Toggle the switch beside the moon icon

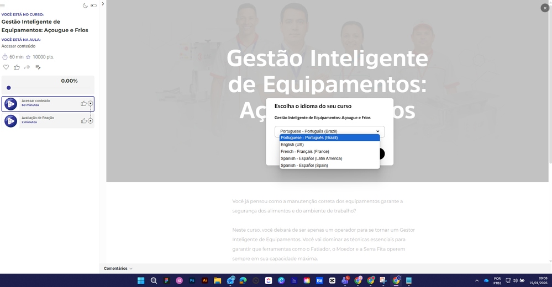pyautogui.click(x=93, y=6)
